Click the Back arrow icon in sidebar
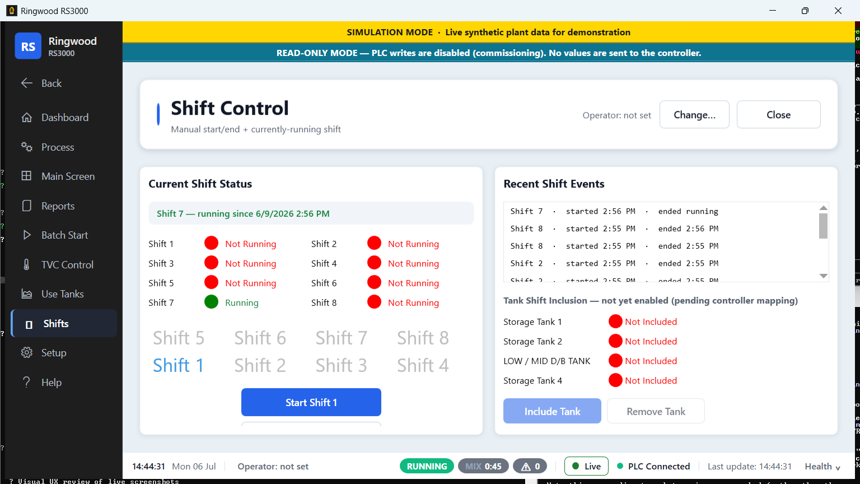 tap(26, 83)
